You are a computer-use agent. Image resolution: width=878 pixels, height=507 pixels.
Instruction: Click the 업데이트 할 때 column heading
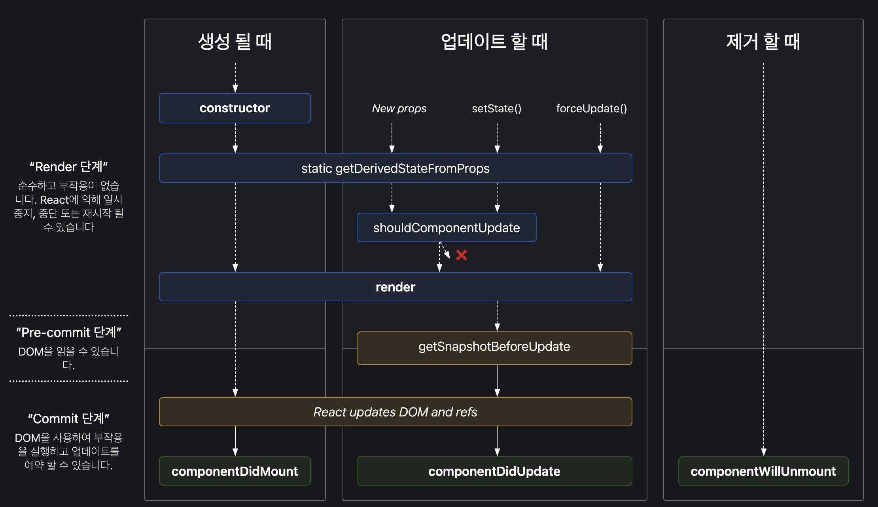click(x=494, y=42)
